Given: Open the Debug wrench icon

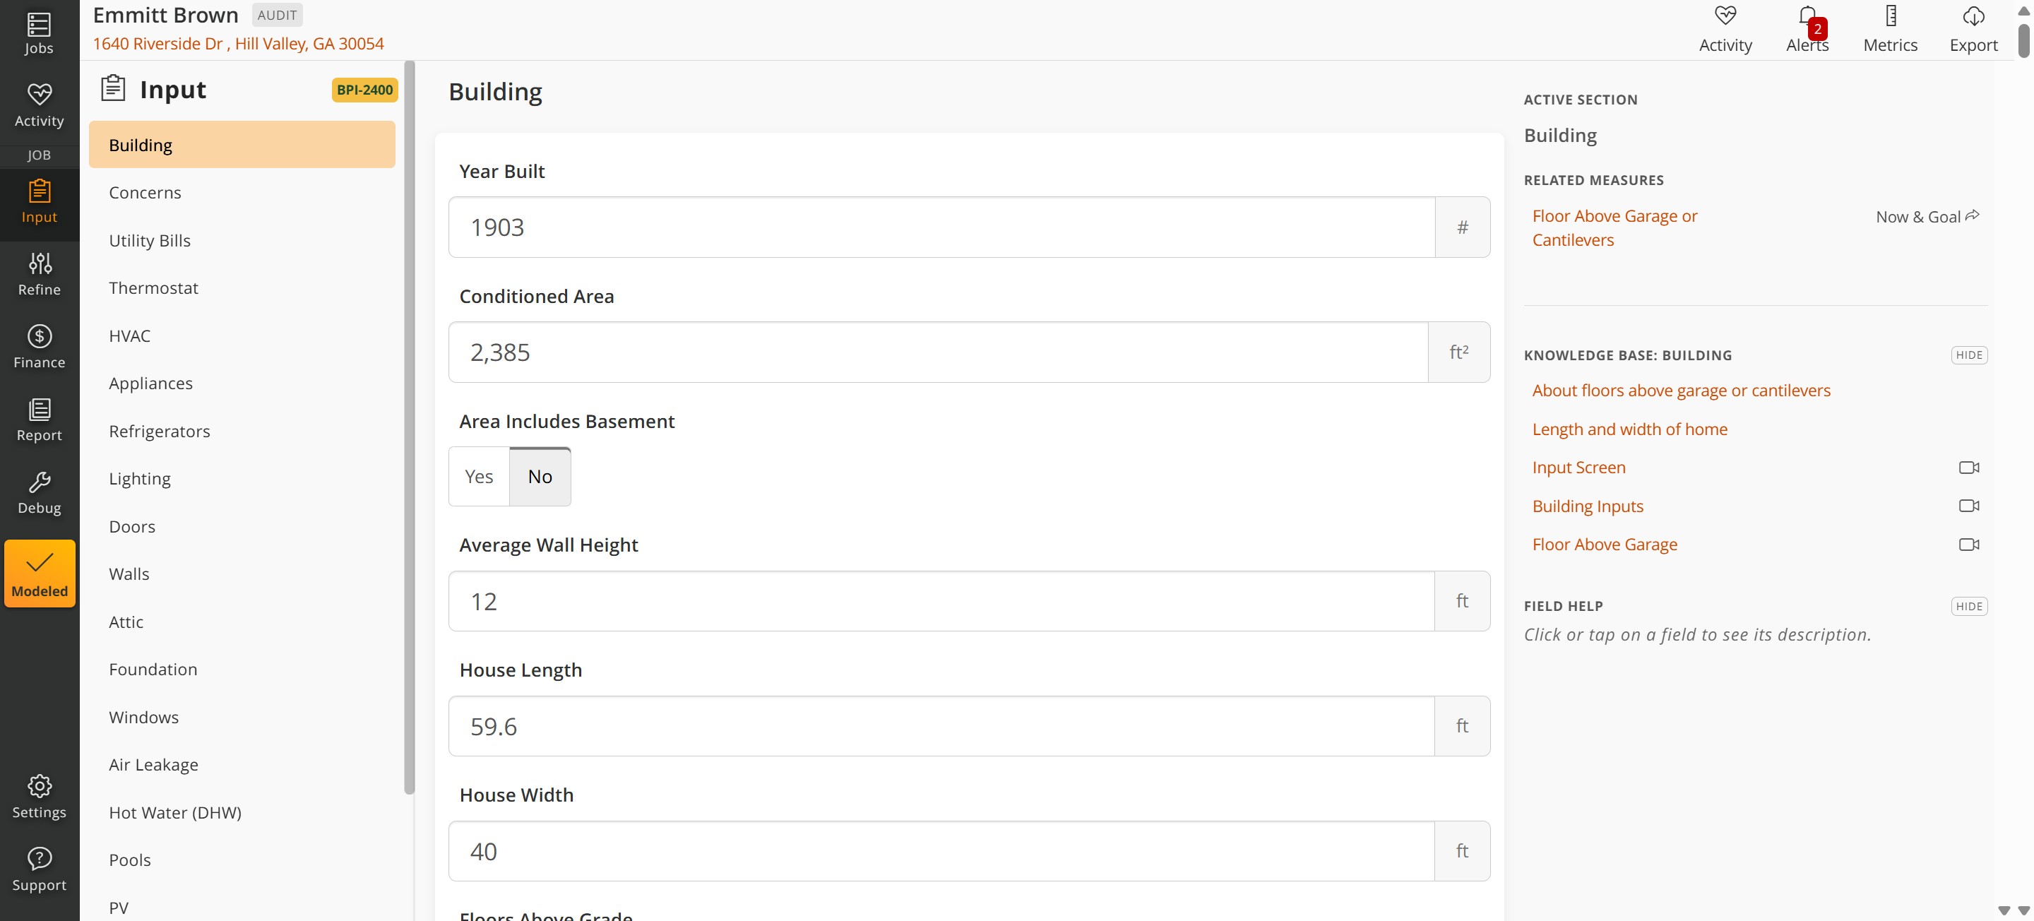Looking at the screenshot, I should point(39,482).
